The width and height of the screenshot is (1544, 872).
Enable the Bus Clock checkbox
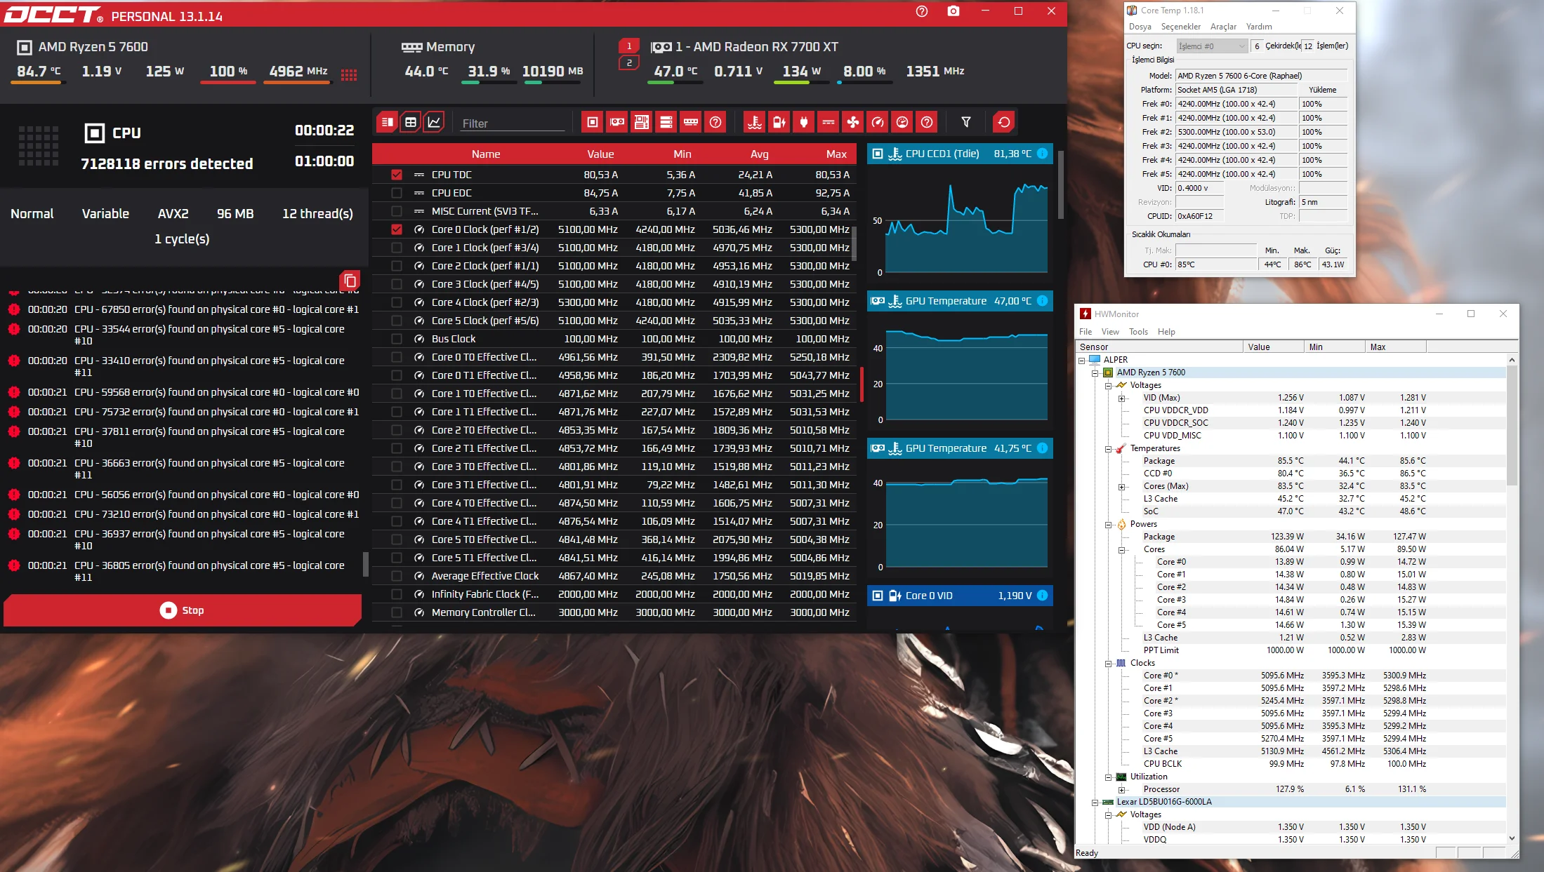point(397,339)
